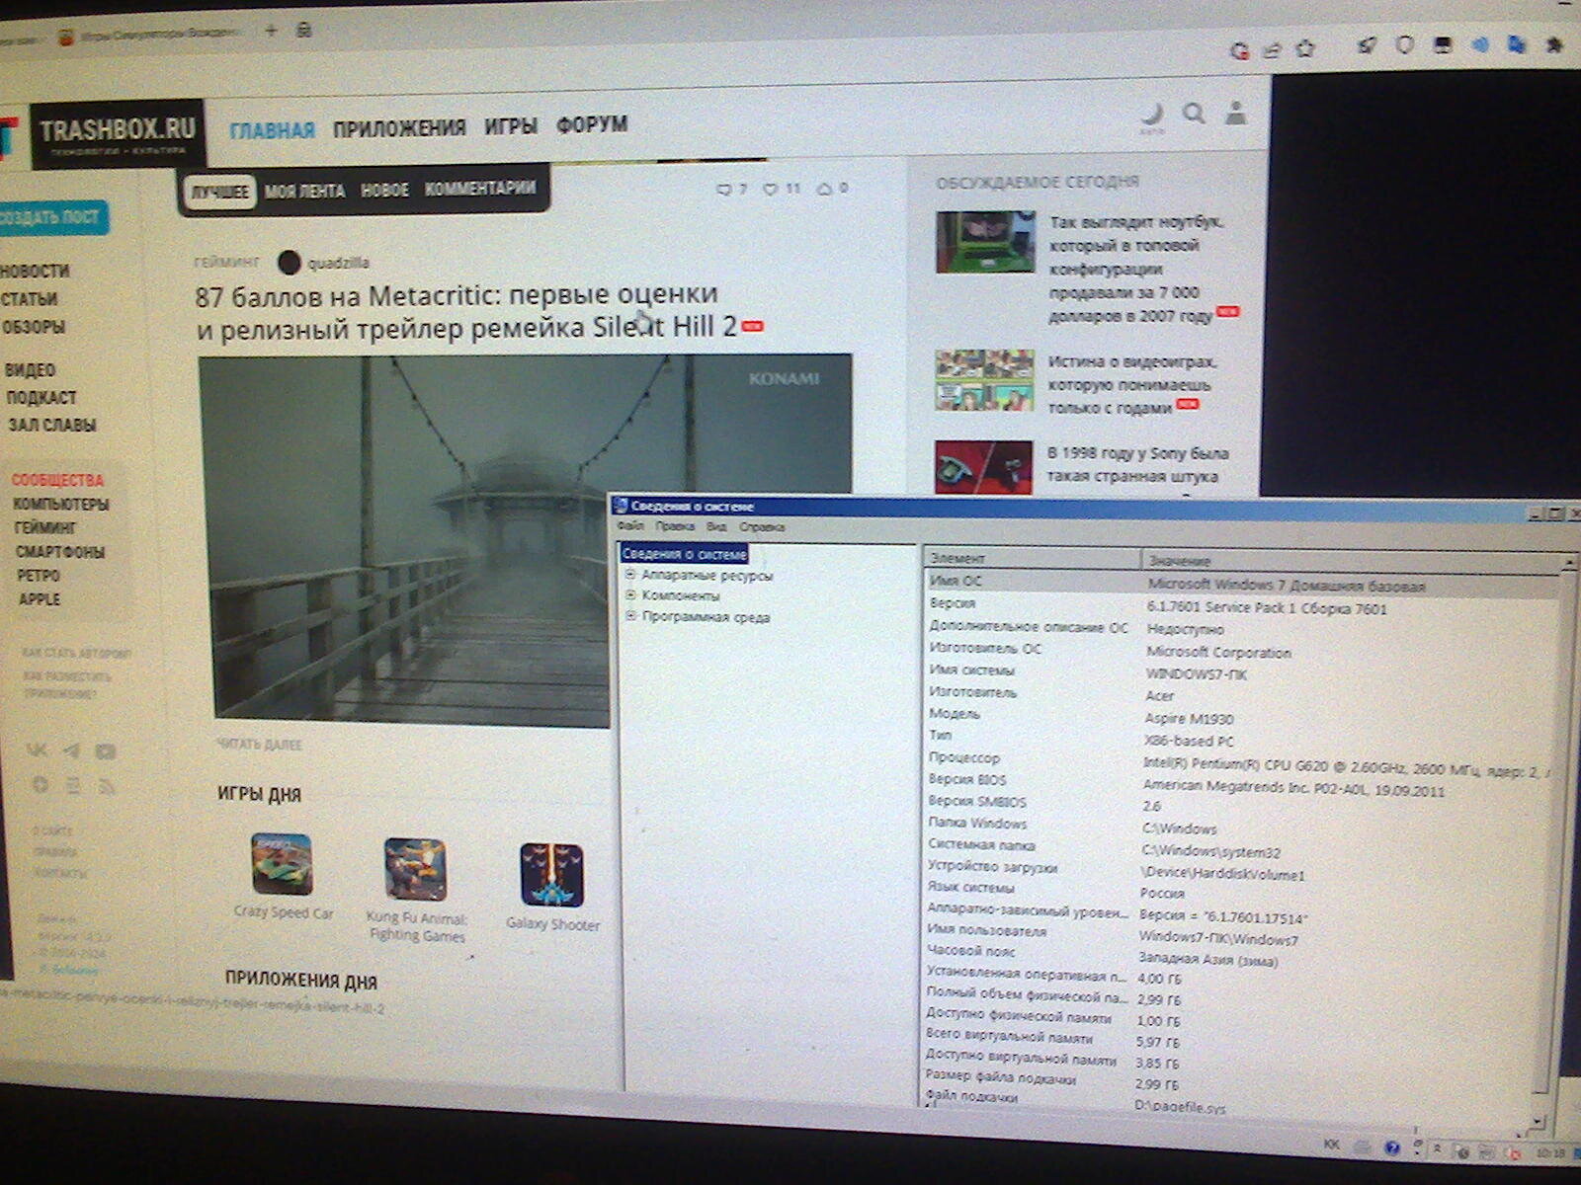Open the Справка menu in system info

click(761, 527)
